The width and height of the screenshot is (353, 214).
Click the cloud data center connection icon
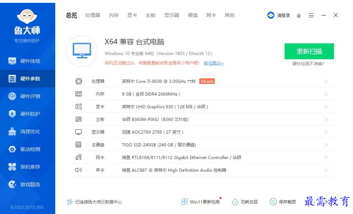[x=70, y=202]
